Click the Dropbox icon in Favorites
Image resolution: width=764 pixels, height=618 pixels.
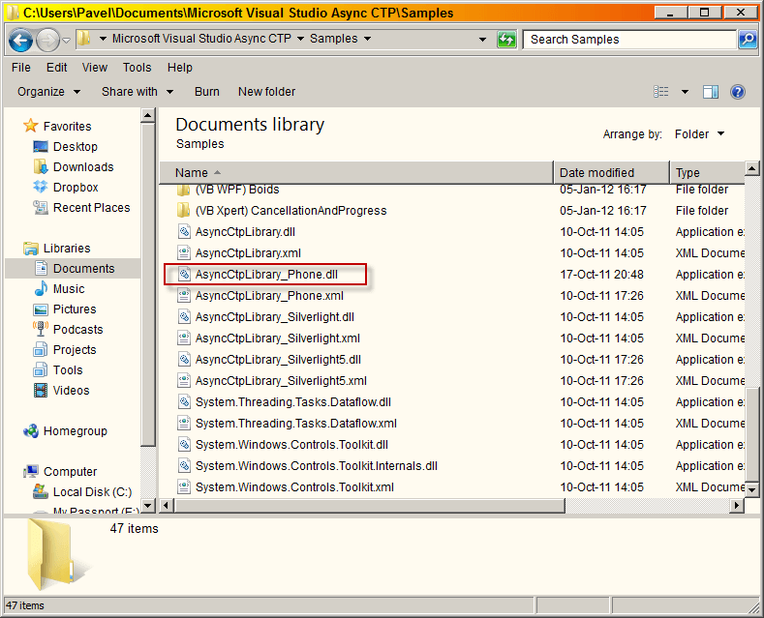point(41,187)
